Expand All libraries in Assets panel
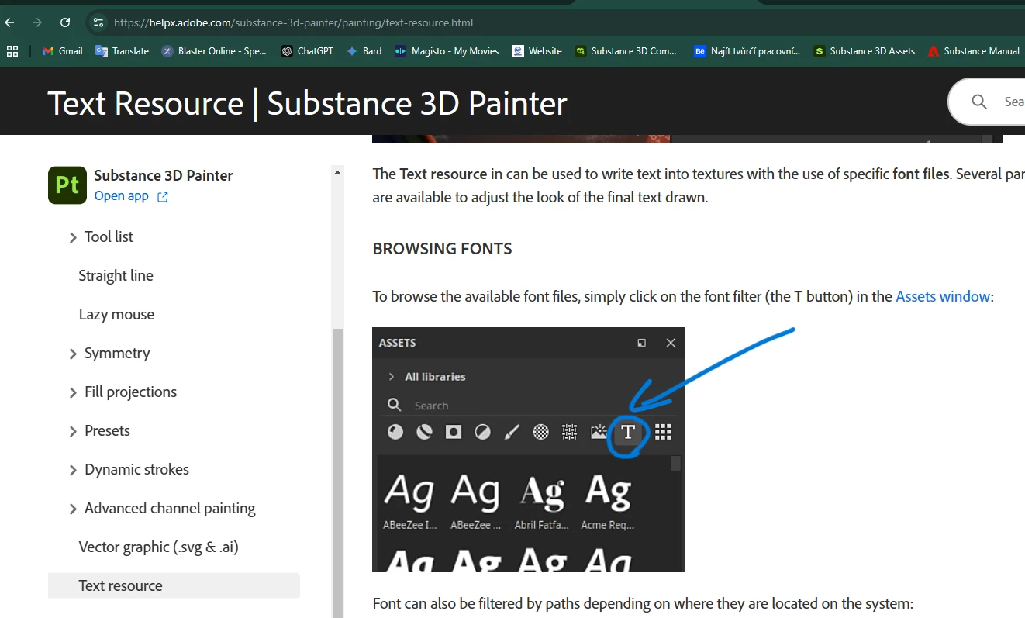 [x=392, y=376]
